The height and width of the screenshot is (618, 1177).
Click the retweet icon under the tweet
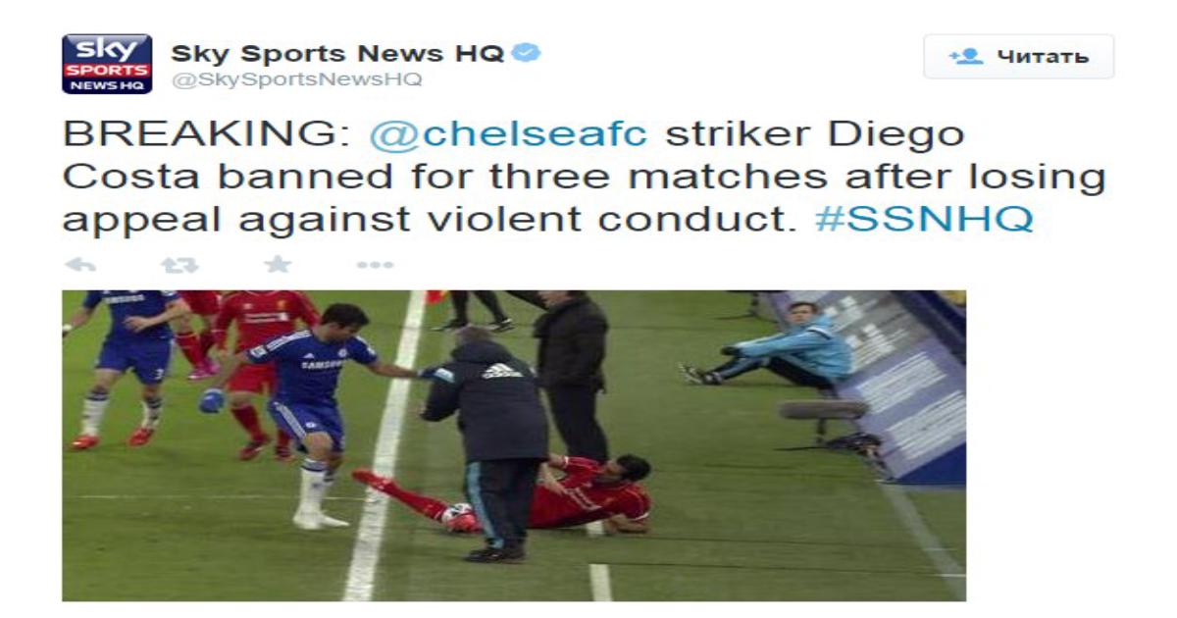tap(179, 265)
